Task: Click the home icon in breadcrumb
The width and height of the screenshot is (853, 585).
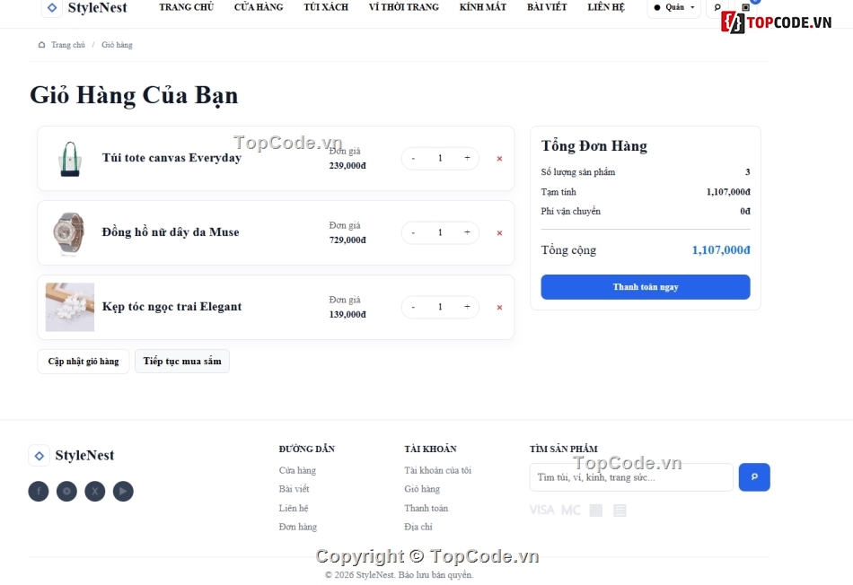Action: tap(41, 45)
